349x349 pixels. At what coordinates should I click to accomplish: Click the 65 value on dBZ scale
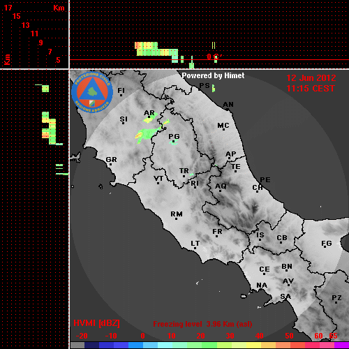tap(333, 336)
